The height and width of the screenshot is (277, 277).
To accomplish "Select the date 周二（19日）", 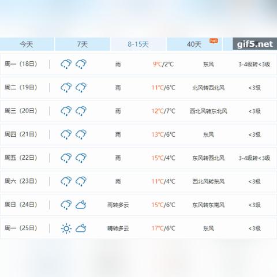I will [x=21, y=87].
